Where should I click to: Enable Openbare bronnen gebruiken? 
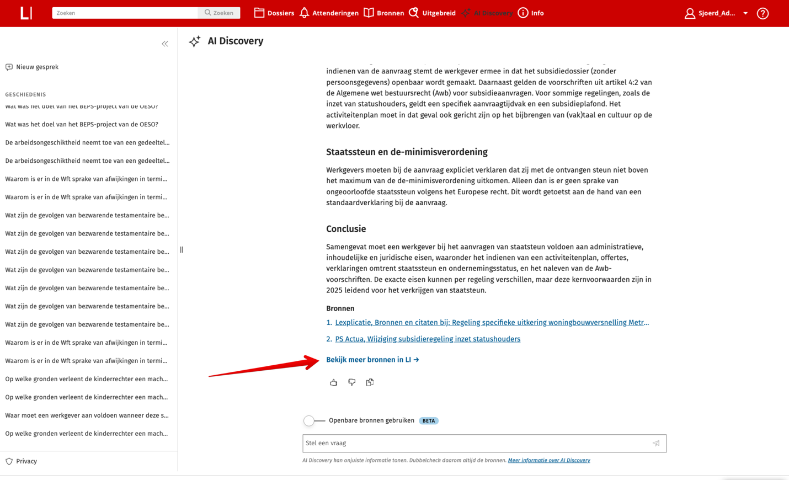click(x=309, y=420)
